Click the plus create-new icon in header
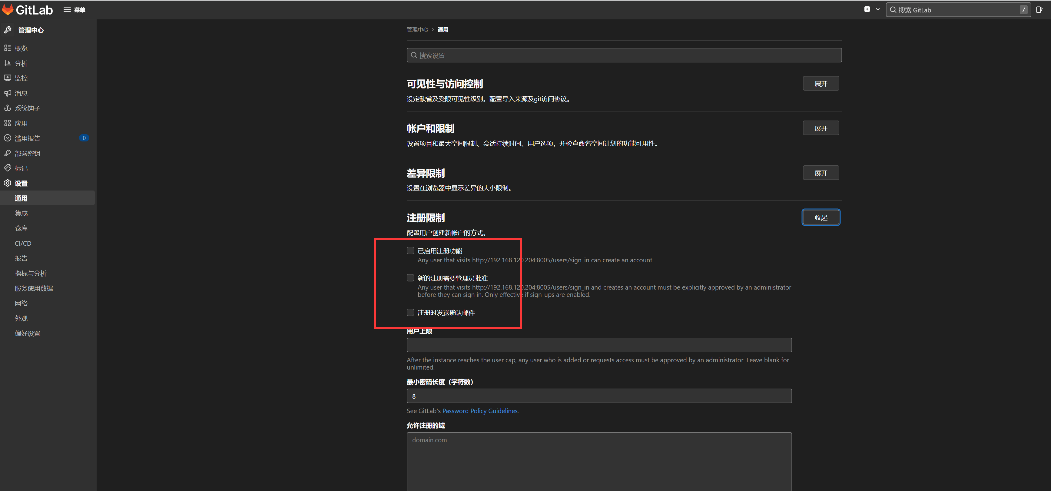This screenshot has height=491, width=1051. [x=867, y=9]
